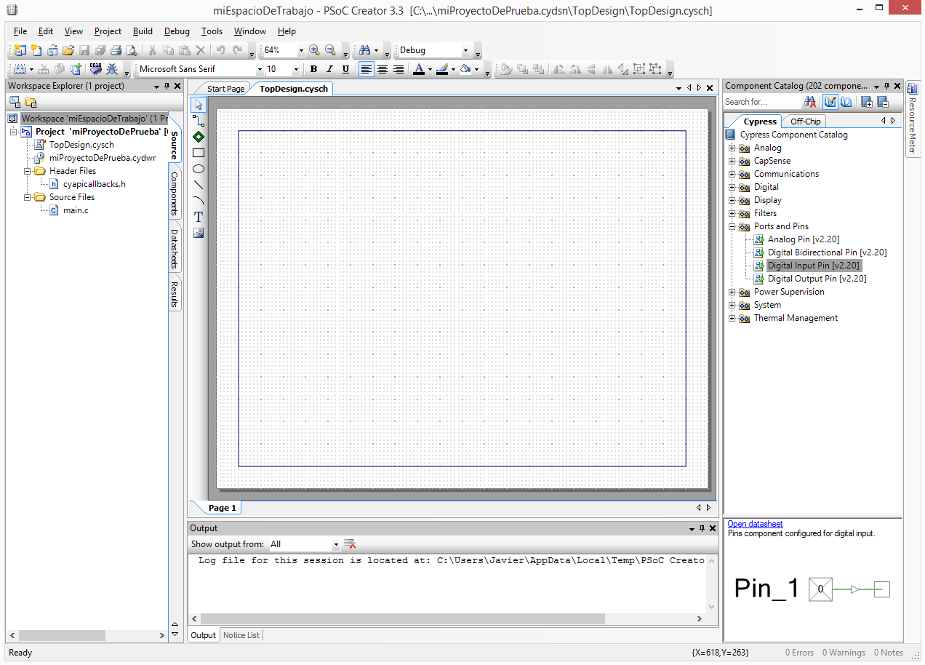Image resolution: width=925 pixels, height=665 pixels.
Task: Click the Program device chip icon
Action: (95, 69)
